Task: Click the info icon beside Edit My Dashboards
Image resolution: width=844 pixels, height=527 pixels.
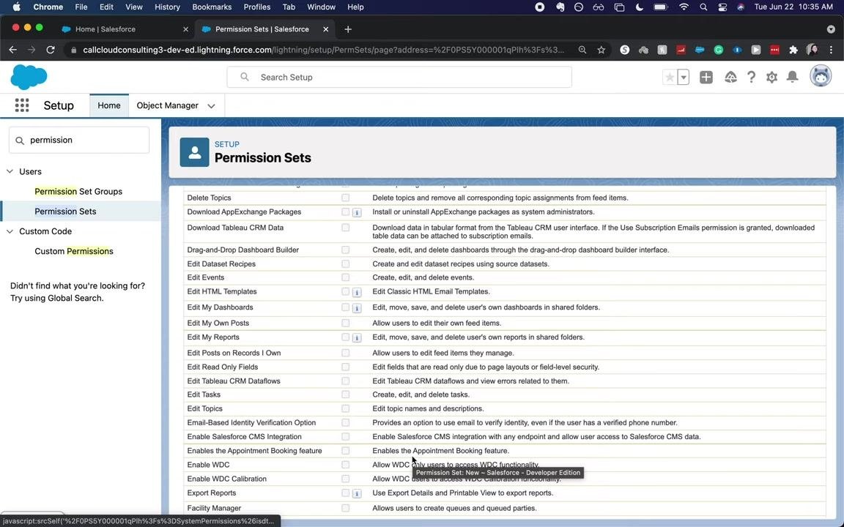Action: 356,308
